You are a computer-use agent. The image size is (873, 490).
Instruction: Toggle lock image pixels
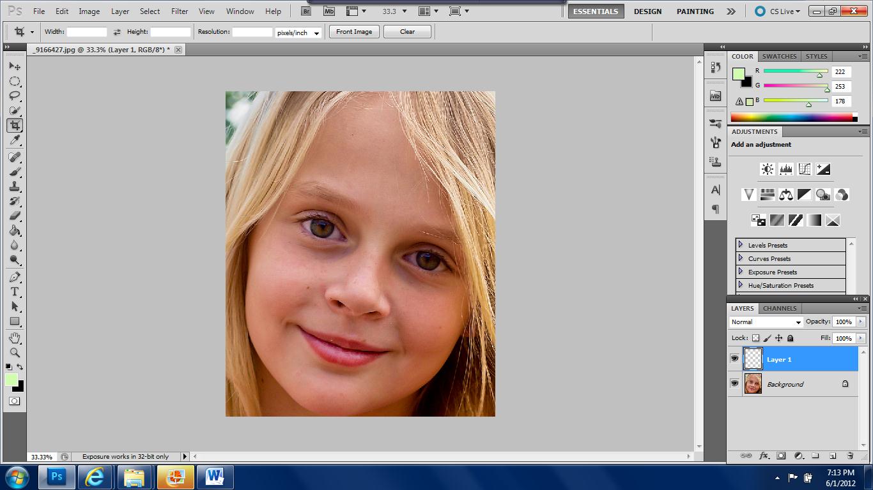point(768,338)
